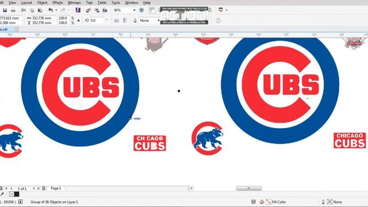Viewport: 368px width, 207px height.
Task: Go to the first page button
Action: [x=6, y=188]
